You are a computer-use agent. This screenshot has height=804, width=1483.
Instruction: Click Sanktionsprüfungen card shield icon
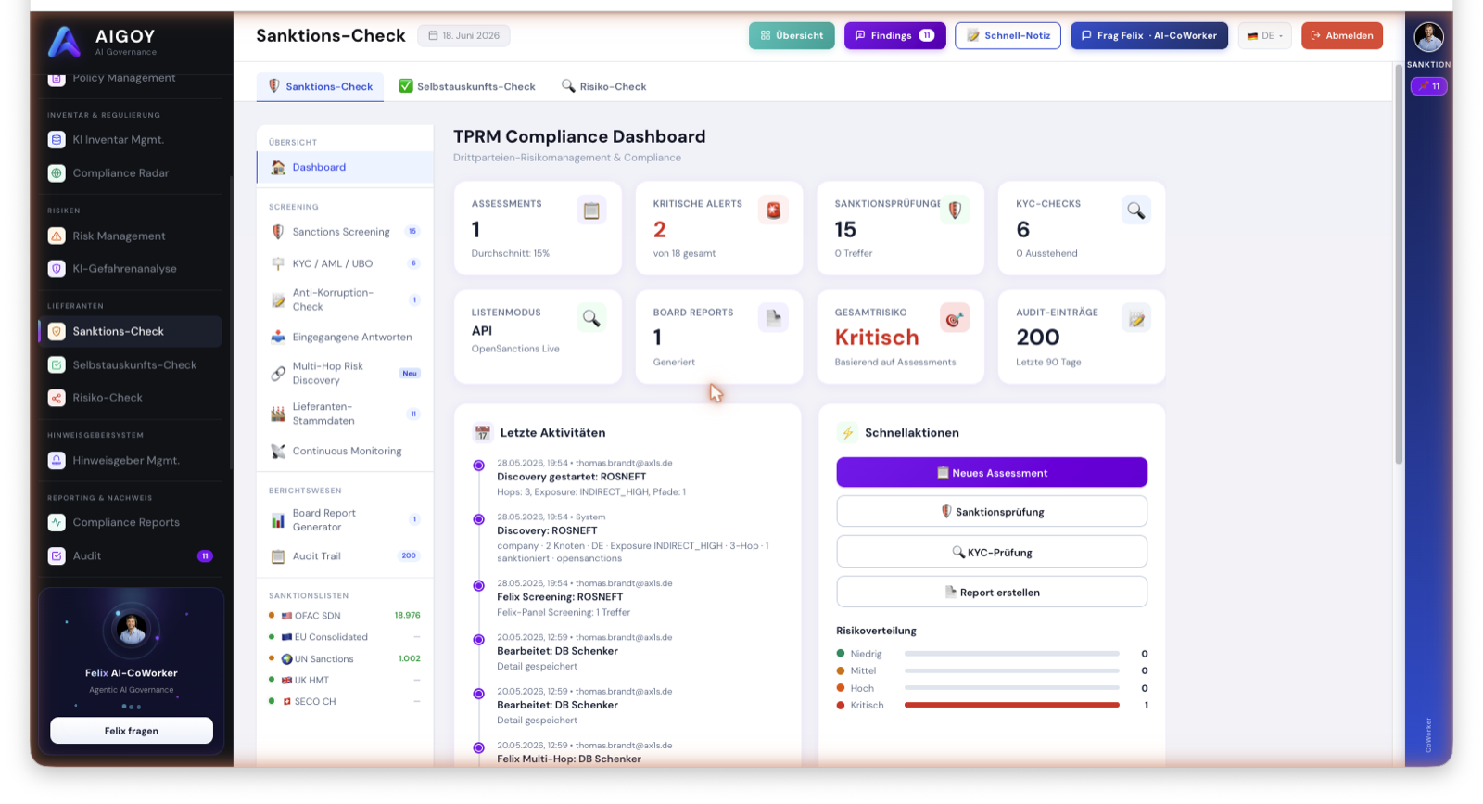tap(955, 211)
